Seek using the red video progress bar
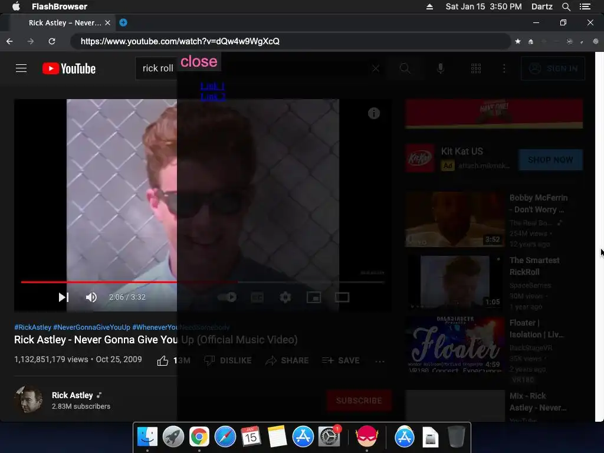The height and width of the screenshot is (453, 604). (x=202, y=282)
